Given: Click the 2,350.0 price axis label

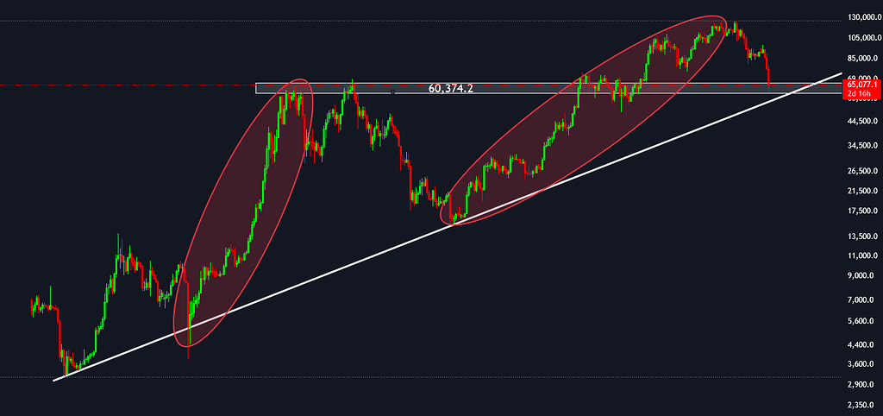Looking at the screenshot, I should click(862, 404).
